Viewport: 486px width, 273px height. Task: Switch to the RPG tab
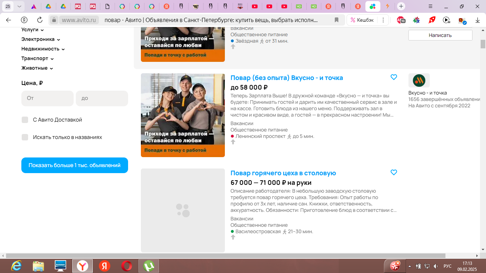(240, 6)
